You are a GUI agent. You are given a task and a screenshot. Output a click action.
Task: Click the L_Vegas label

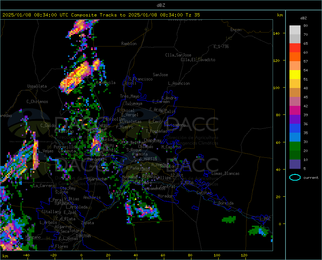tap(46, 151)
